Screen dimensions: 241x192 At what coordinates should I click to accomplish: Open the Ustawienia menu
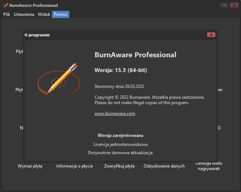click(24, 14)
